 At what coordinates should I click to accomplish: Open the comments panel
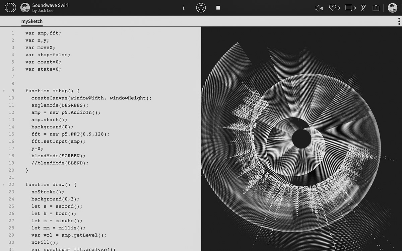coord(349,8)
